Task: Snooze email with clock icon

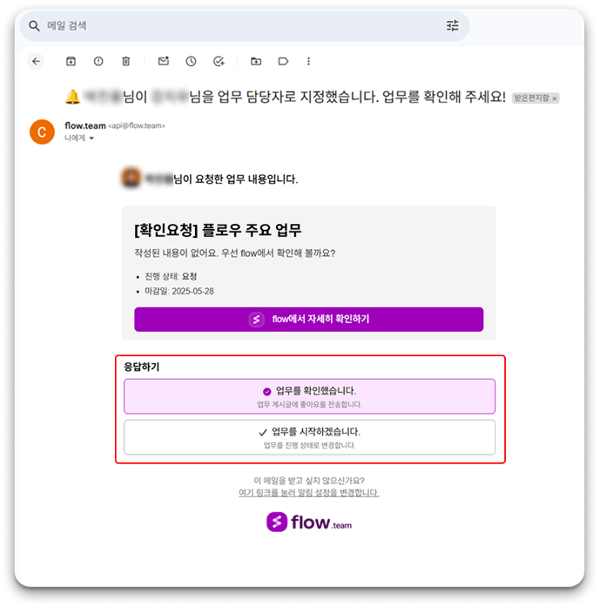Action: click(191, 61)
